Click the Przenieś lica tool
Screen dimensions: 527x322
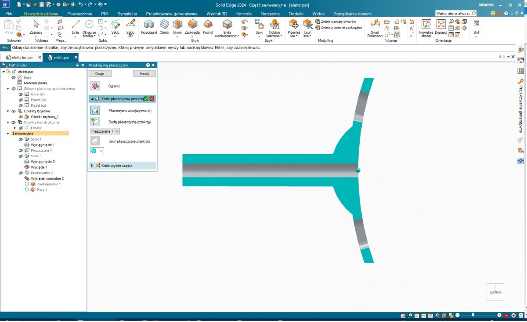294,28
